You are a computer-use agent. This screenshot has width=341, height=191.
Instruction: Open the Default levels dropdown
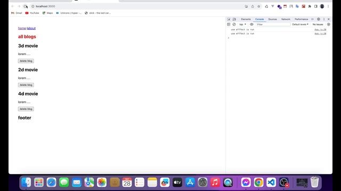[x=300, y=24]
